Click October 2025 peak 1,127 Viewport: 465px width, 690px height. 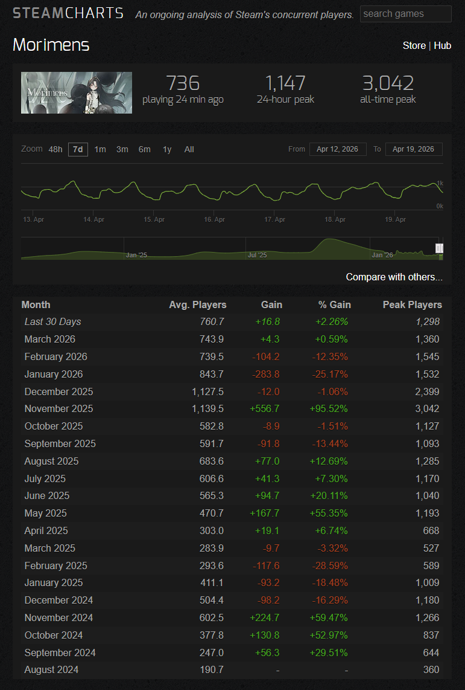coord(427,426)
